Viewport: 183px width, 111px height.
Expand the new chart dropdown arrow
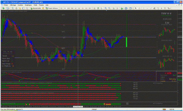(x=5, y=8)
